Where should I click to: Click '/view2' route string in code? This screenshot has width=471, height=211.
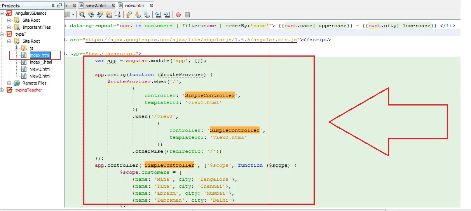(163, 116)
